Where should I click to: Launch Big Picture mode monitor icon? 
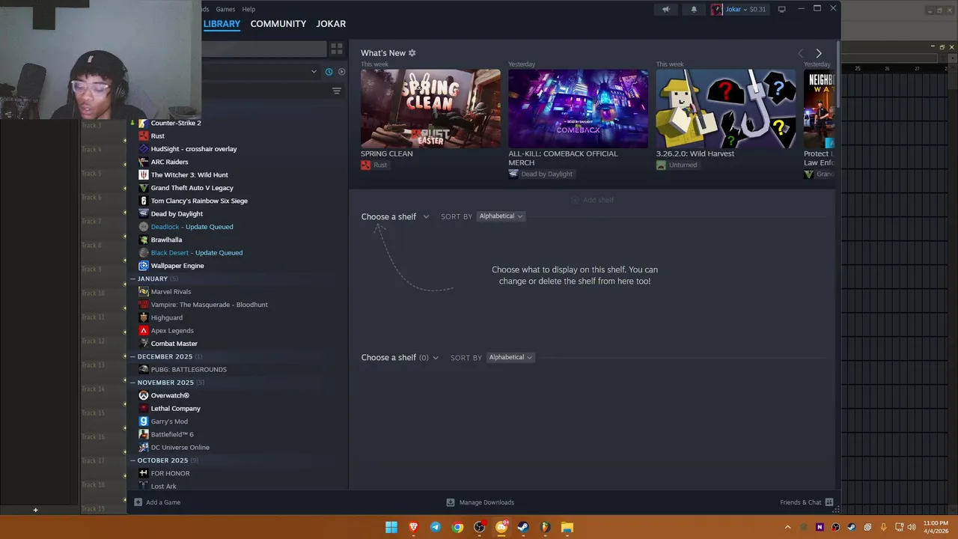[781, 9]
